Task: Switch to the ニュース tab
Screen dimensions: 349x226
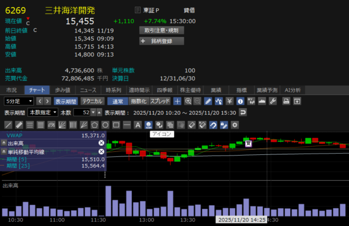Action: [88, 90]
